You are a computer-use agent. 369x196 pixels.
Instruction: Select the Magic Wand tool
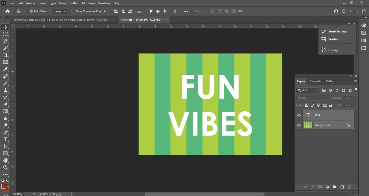[5, 48]
